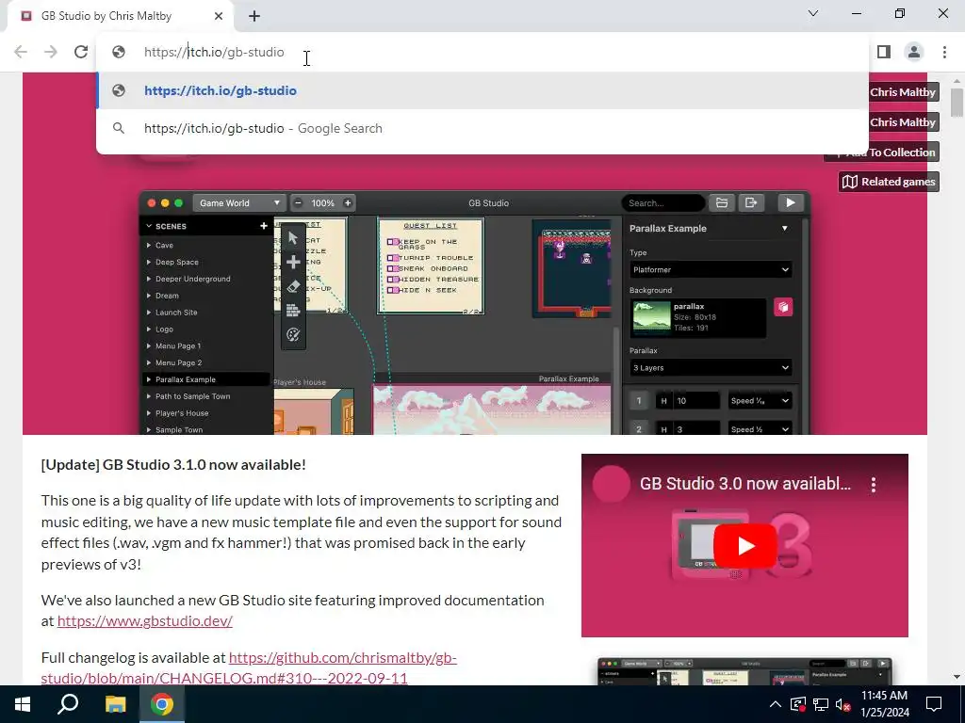Click the Add To Collection button
The image size is (965, 723).
[x=881, y=152]
